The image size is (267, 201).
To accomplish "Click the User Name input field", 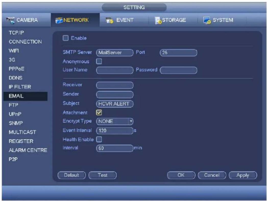I will pyautogui.click(x=115, y=70).
